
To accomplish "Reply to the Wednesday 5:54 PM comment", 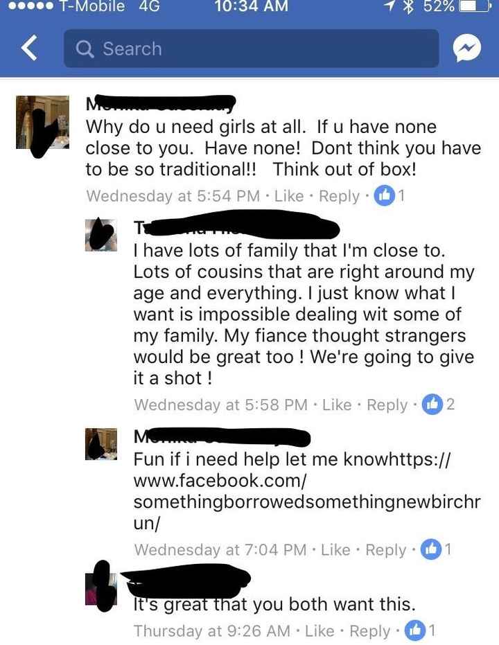I will 340,196.
